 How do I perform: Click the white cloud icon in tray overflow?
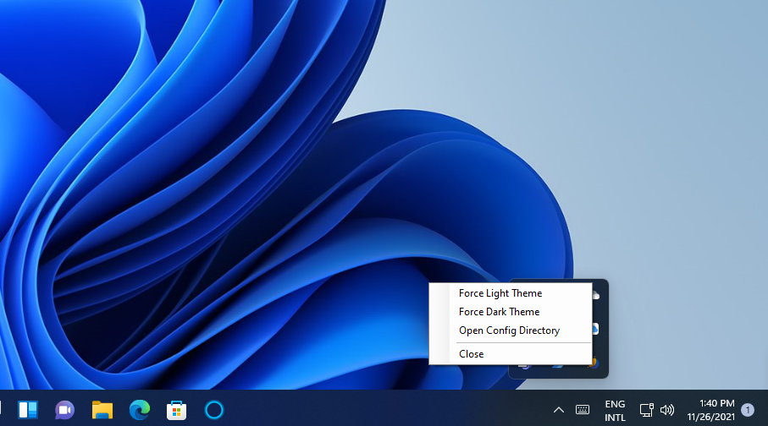pos(596,295)
